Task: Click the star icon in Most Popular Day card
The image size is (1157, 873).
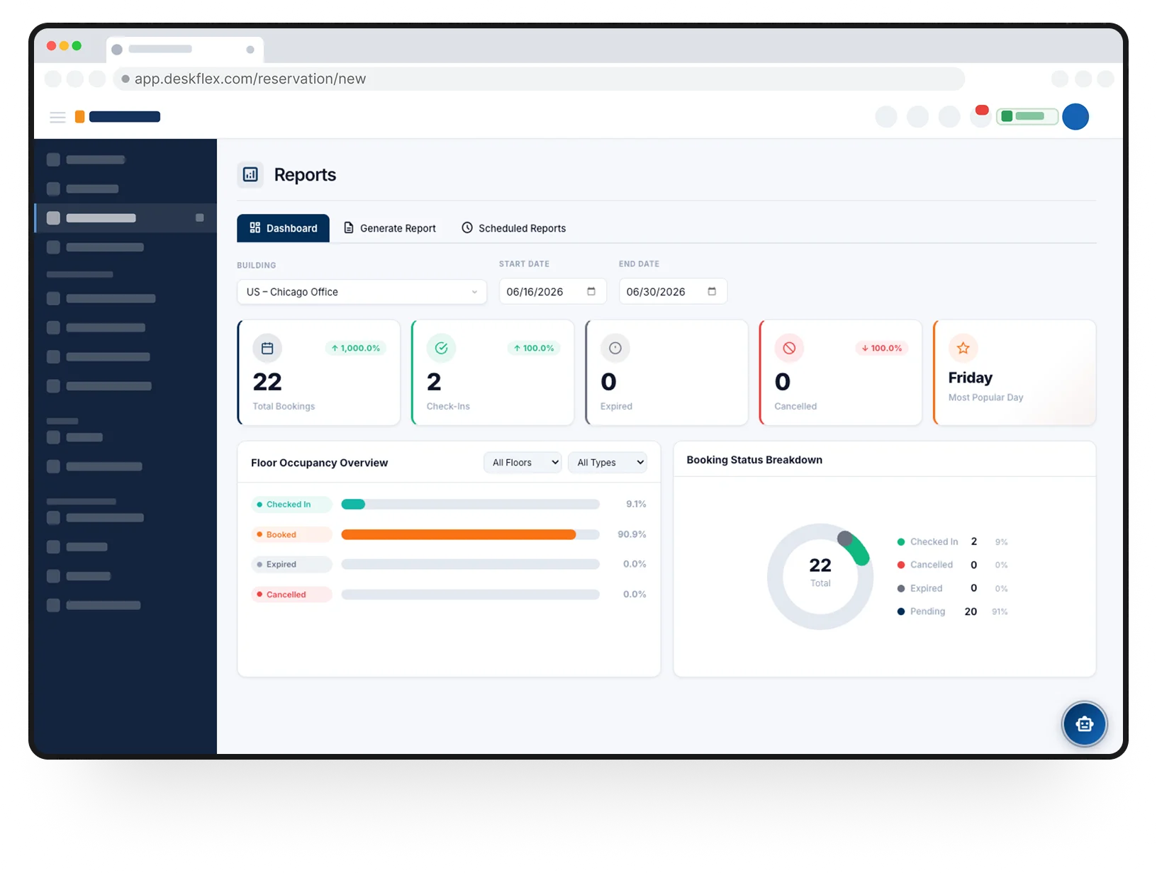Action: pos(963,348)
